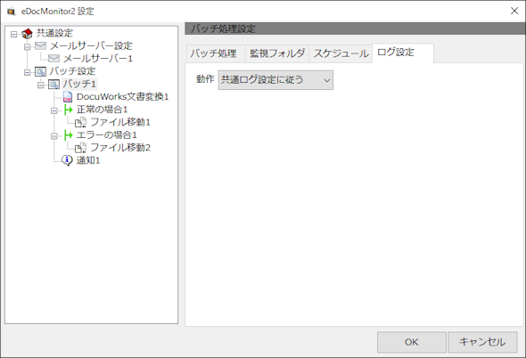
Task: Click the icon beside バッチ1
Action: (54, 84)
